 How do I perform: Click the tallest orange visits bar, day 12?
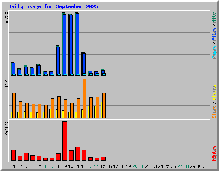tap(85, 98)
